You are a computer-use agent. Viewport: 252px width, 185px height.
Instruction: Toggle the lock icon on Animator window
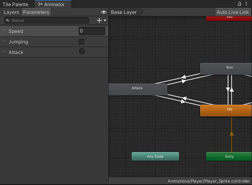239,4
